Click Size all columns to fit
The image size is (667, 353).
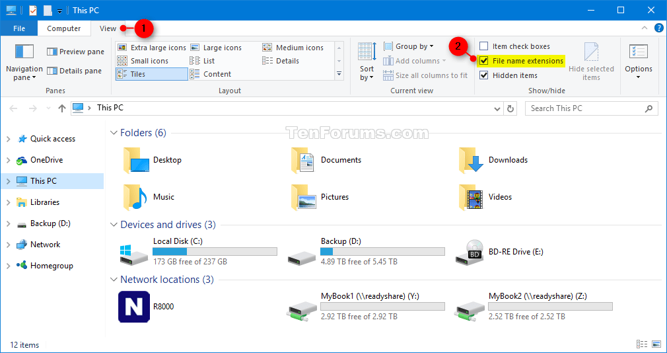click(425, 75)
